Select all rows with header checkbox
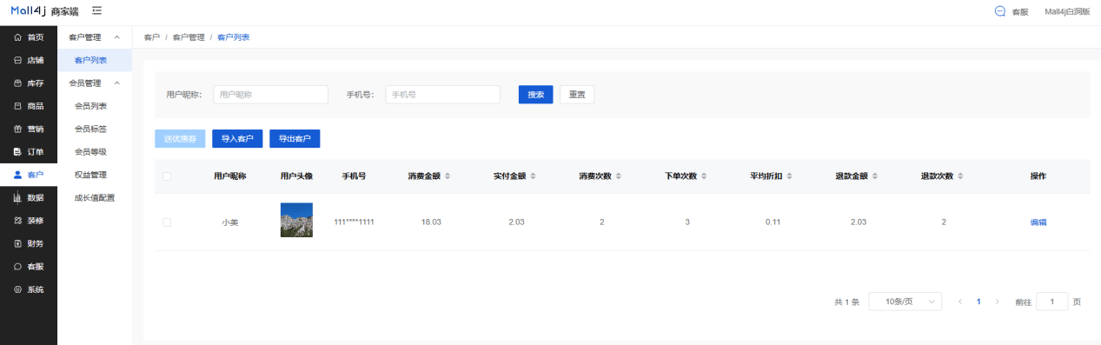This screenshot has height=345, width=1101. click(167, 176)
